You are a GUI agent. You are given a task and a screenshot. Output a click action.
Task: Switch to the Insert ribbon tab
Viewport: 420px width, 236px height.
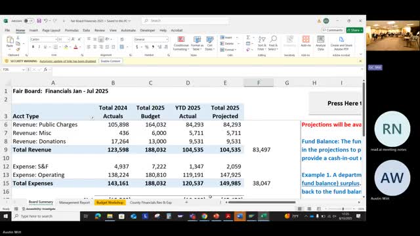pos(33,30)
